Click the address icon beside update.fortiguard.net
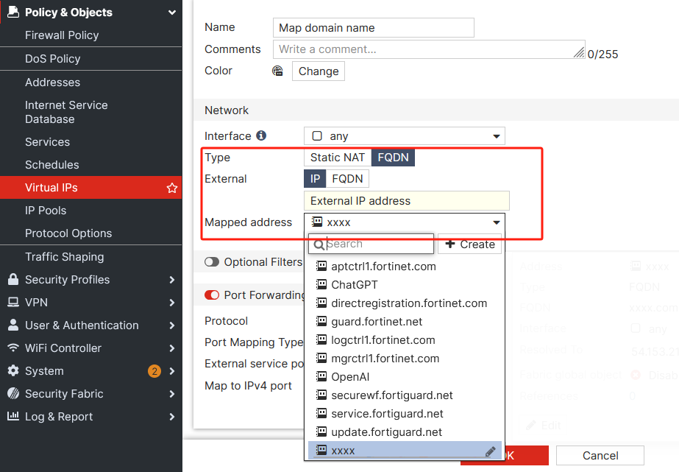Screen dimensions: 679x472 tap(321, 432)
